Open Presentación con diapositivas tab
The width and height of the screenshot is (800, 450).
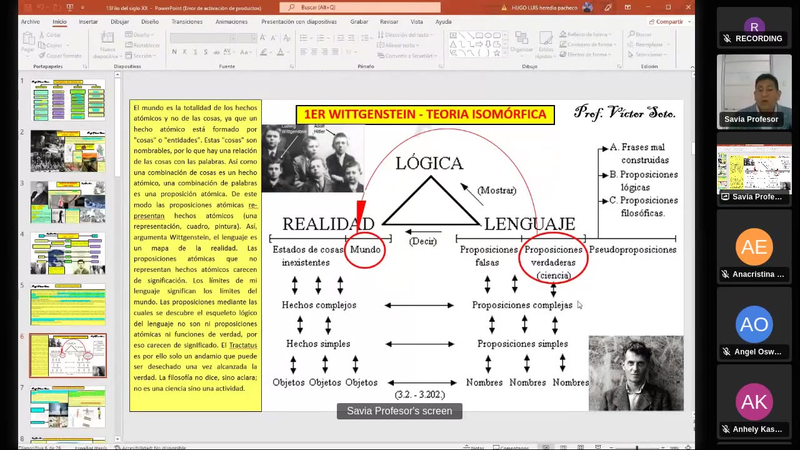(299, 22)
